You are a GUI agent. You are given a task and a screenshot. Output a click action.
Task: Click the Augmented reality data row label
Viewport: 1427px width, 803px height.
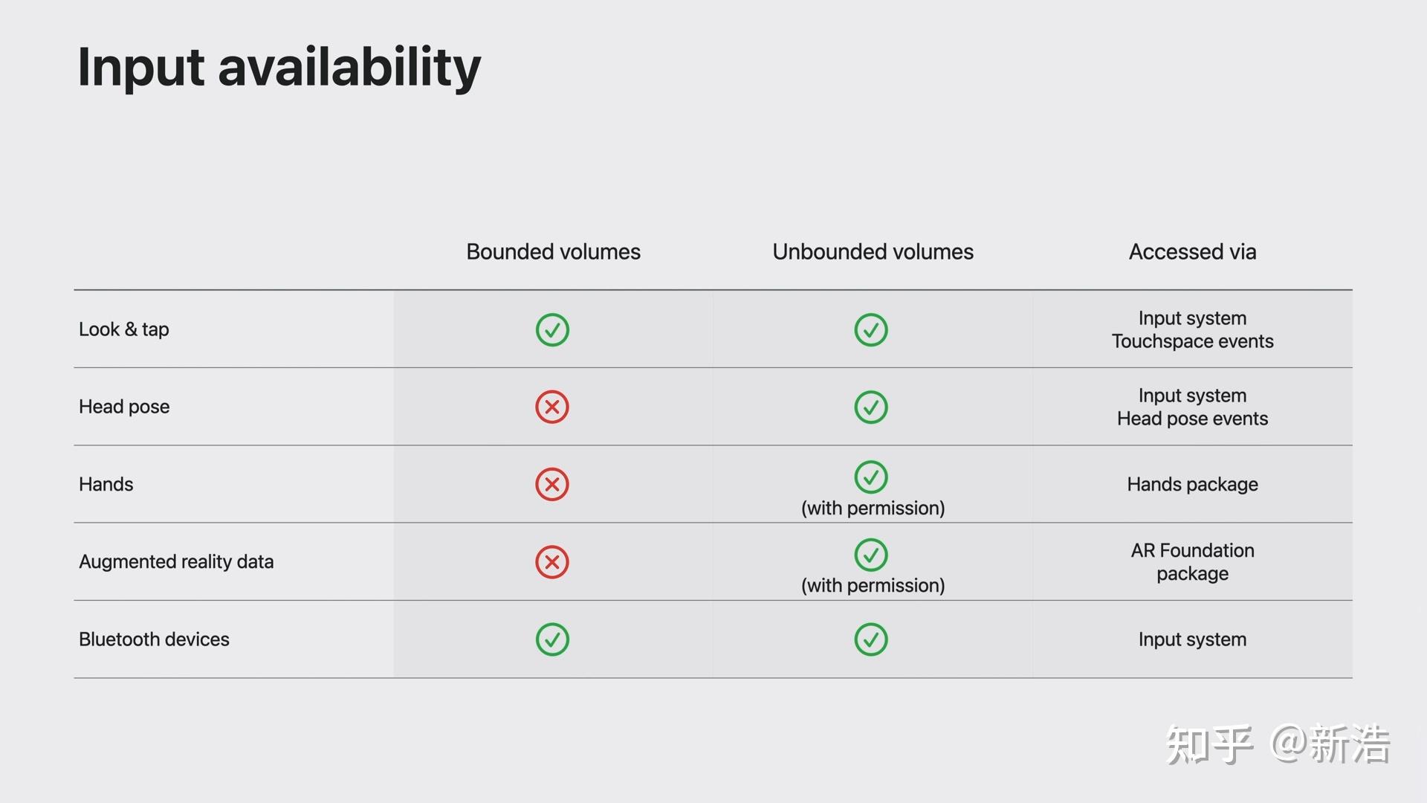(x=176, y=561)
